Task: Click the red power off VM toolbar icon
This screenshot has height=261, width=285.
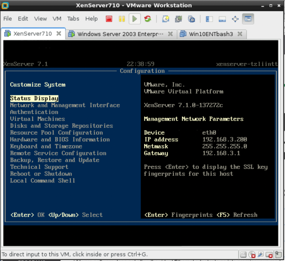Action: coord(109,19)
